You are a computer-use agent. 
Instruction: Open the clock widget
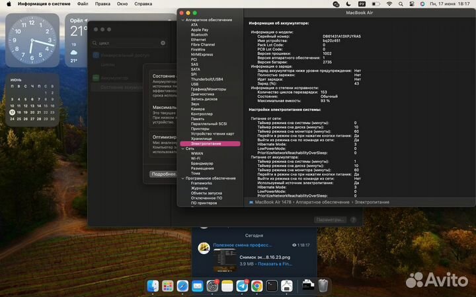(x=32, y=40)
